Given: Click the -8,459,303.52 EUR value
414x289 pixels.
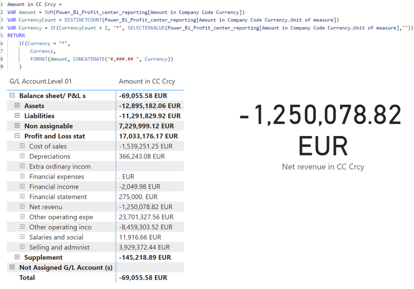Looking at the screenshot, I should coord(146,227).
